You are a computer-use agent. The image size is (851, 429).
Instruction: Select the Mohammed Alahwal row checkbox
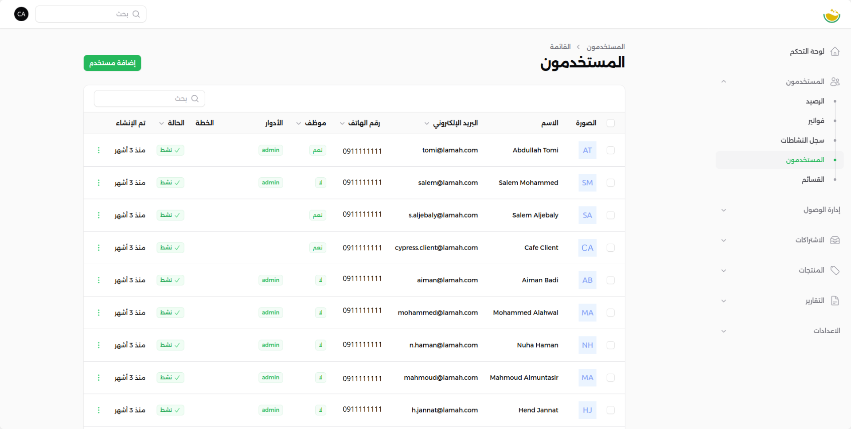click(x=610, y=312)
